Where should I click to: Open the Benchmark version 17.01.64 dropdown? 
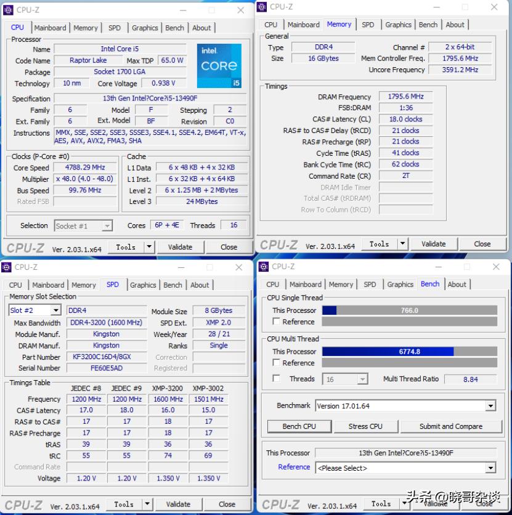pos(490,406)
